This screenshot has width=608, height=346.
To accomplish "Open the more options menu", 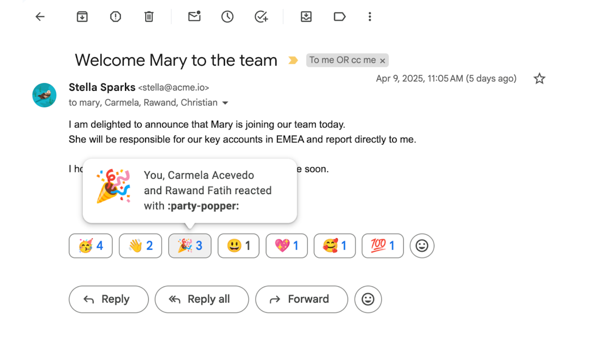I will [369, 17].
